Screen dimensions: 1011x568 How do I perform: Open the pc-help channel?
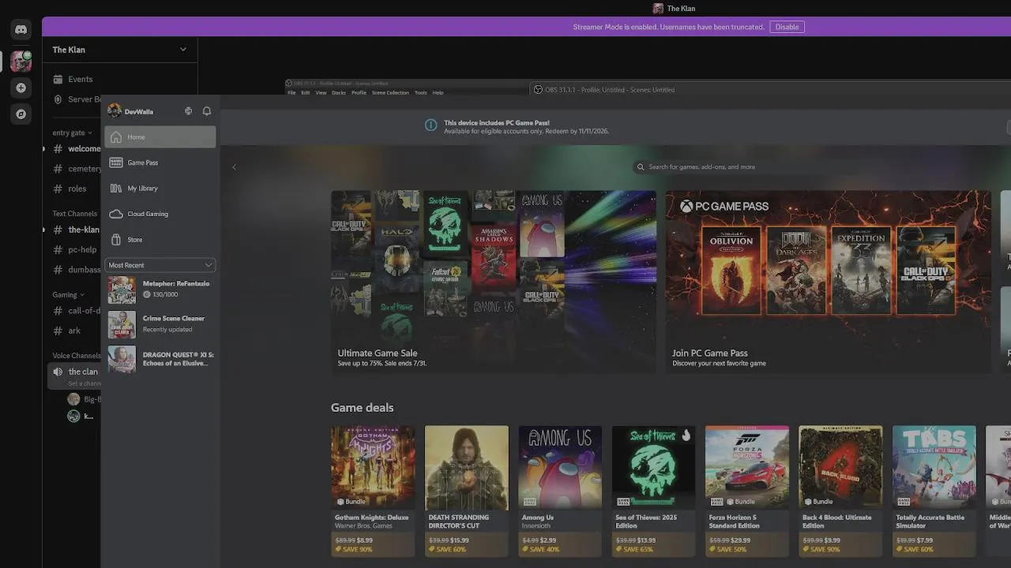74,249
